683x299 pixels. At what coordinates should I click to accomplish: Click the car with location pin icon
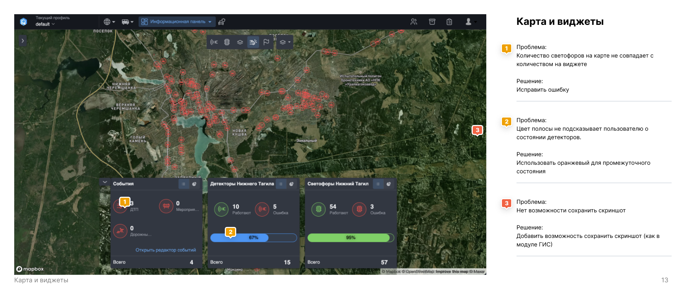(222, 22)
